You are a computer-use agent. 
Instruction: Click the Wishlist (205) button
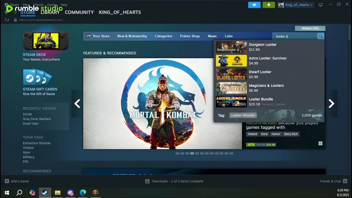(x=310, y=28)
